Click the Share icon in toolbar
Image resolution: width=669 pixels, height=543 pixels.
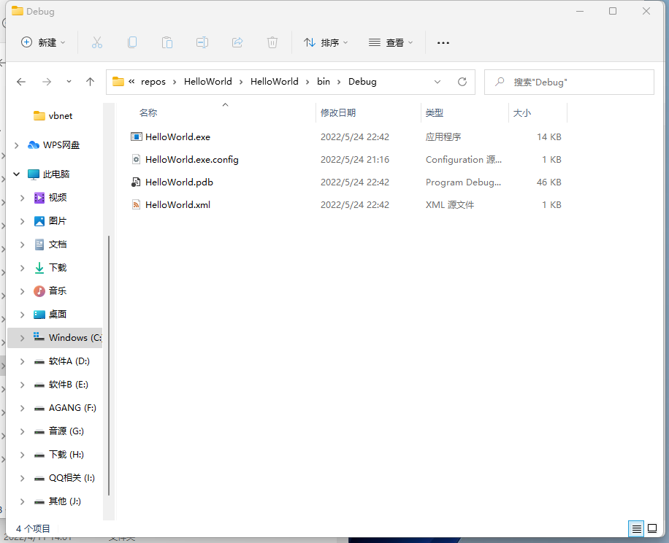(x=237, y=42)
